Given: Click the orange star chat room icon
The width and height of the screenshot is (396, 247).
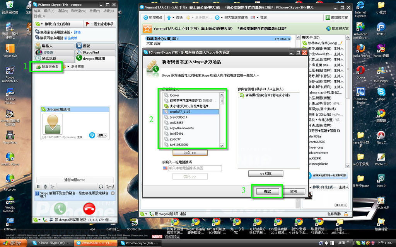Looking at the screenshot, I should point(147,29).
